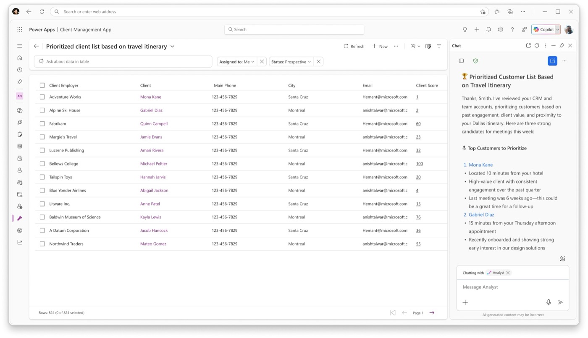Go back using arrow beside view title
The image size is (588, 338).
click(36, 46)
